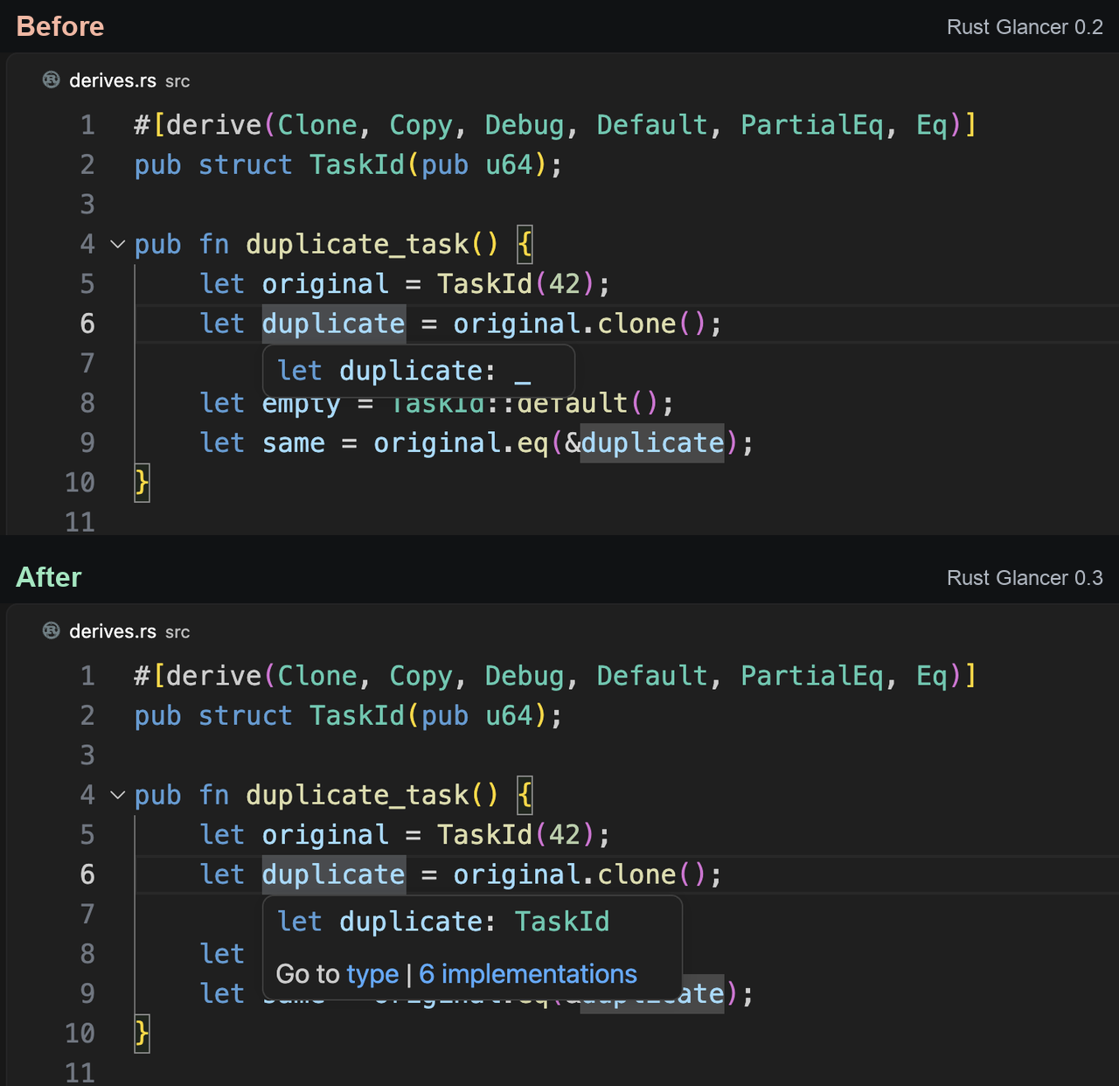This screenshot has width=1119, height=1086.
Task: Click 'duplicate_task' function name in Before panel
Action: point(358,244)
